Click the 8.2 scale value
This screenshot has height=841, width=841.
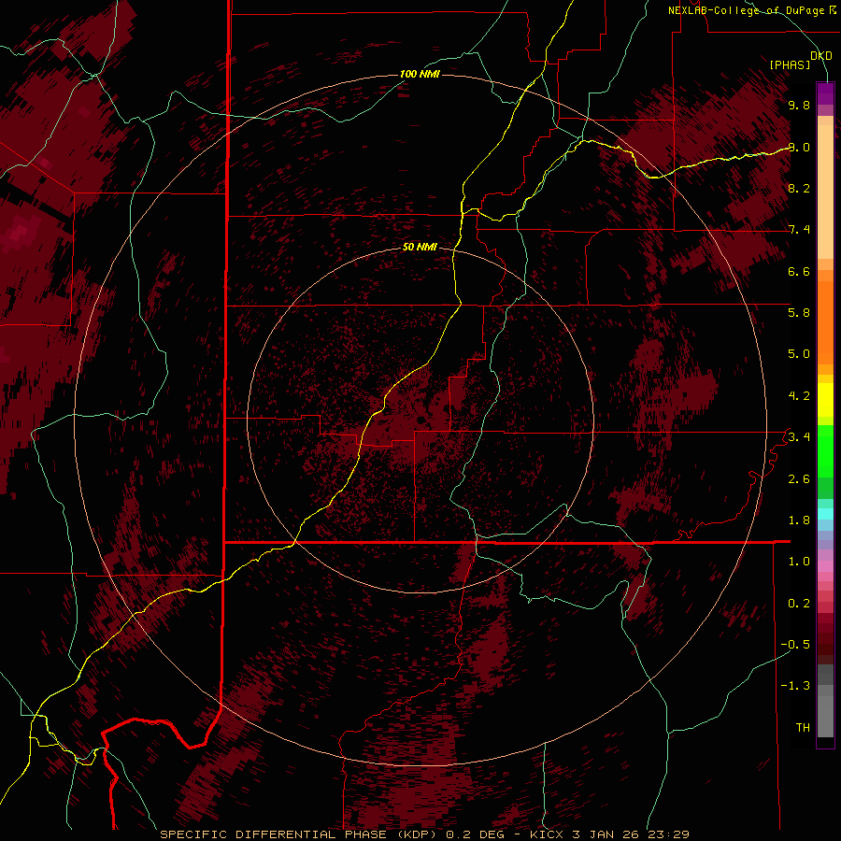coord(799,188)
